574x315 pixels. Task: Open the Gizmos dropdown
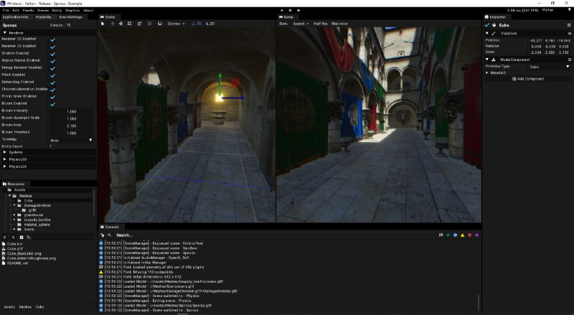(176, 24)
